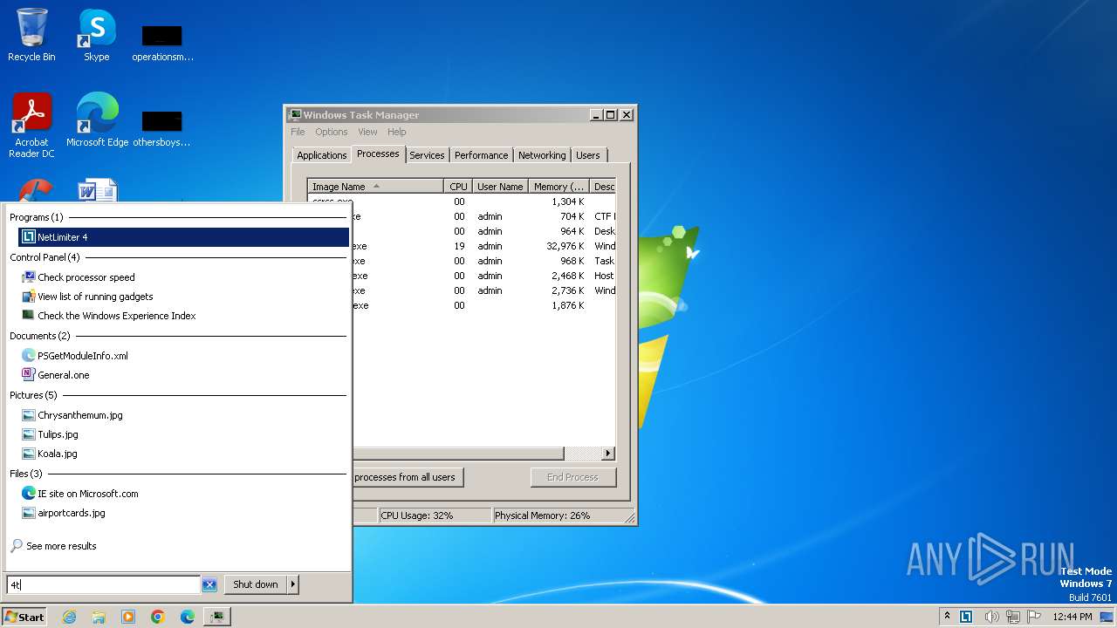Screen dimensions: 1117x628
Task: Open Microsoft Edge from taskbar
Action: click(188, 617)
